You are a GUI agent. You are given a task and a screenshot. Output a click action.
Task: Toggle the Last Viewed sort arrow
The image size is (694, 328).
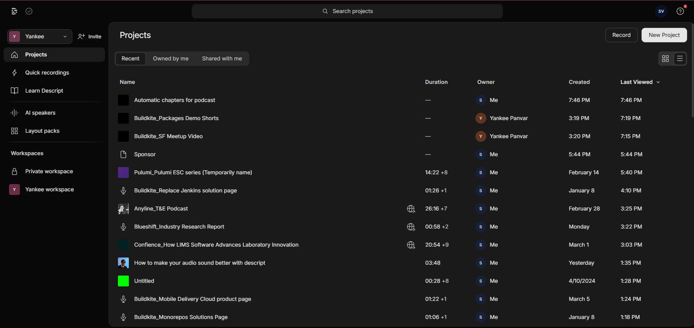[x=658, y=82]
